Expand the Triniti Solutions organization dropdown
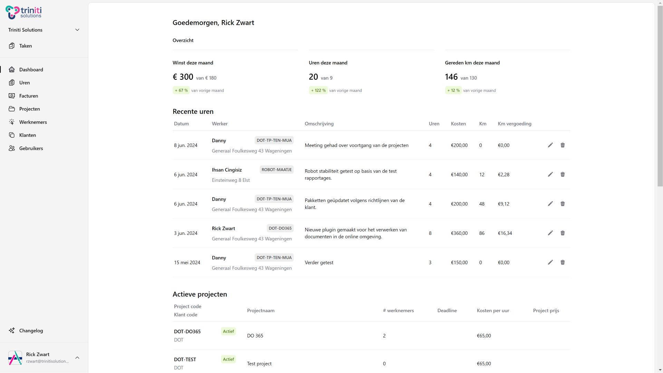 77,30
